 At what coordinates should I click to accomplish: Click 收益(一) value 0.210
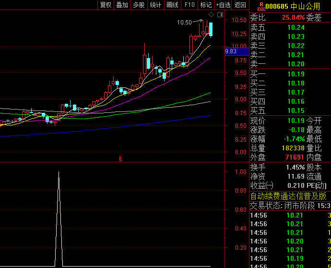click(x=296, y=185)
